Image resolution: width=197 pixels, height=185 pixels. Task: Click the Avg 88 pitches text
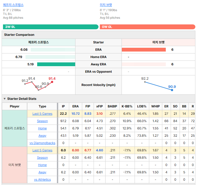click(x=13, y=18)
